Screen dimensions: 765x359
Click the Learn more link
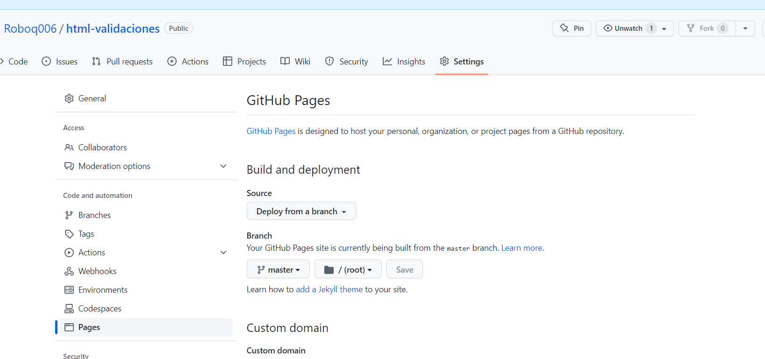[522, 248]
